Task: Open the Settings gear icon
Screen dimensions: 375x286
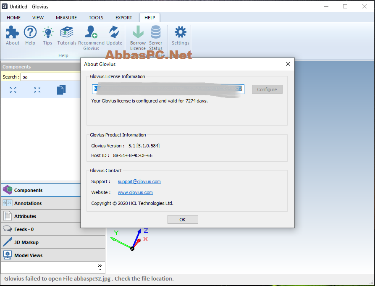Action: pos(180,32)
